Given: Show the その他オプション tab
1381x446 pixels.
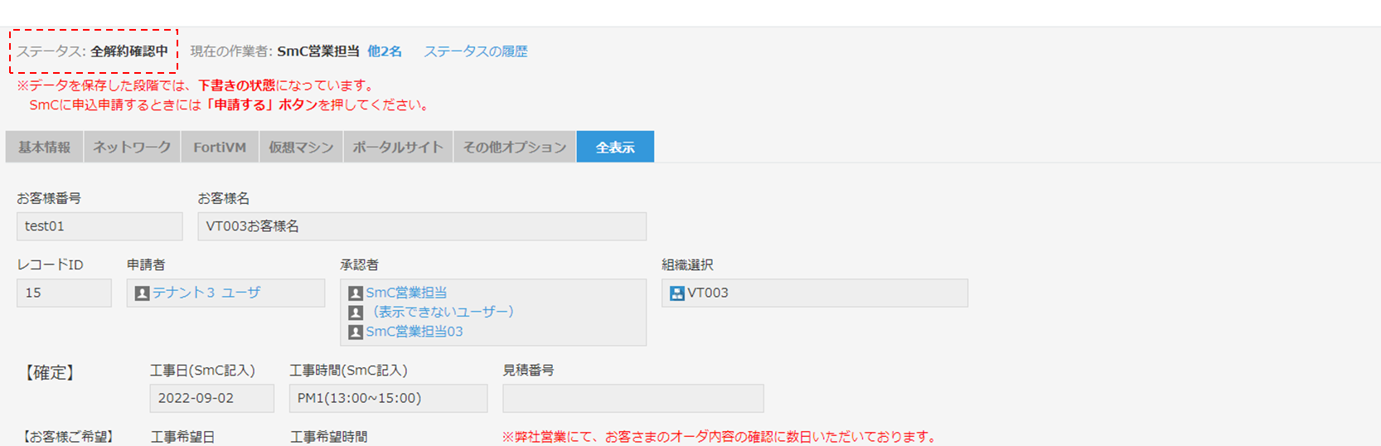Looking at the screenshot, I should coord(515,147).
